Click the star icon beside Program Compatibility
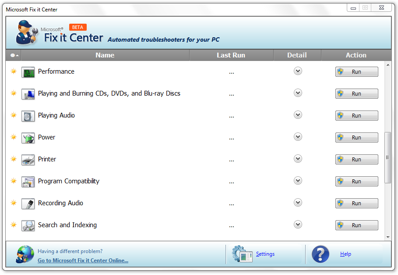Screen dimensions: 398x275 pyautogui.click(x=14, y=181)
